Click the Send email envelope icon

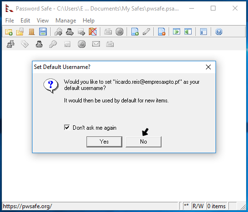96,44
